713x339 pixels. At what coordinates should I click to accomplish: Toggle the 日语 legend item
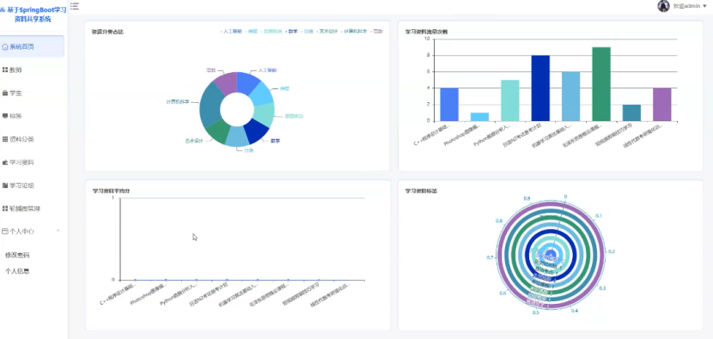click(x=308, y=32)
